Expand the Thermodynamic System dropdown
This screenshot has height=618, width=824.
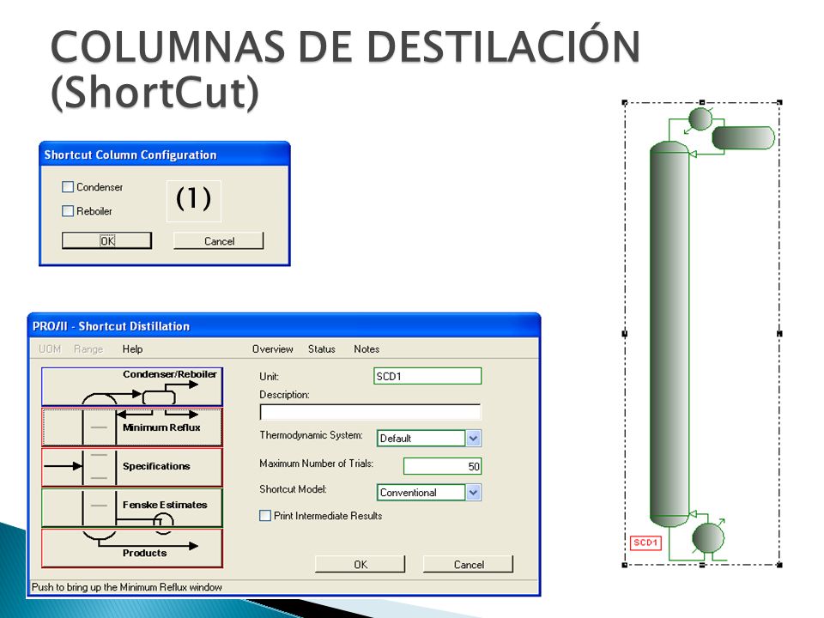point(474,439)
